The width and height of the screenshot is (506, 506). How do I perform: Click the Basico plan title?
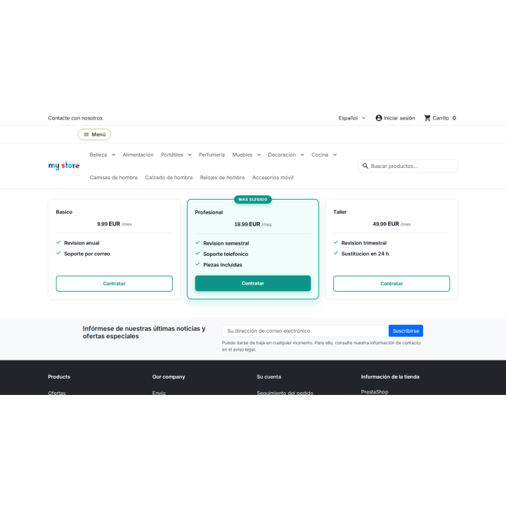tap(64, 212)
